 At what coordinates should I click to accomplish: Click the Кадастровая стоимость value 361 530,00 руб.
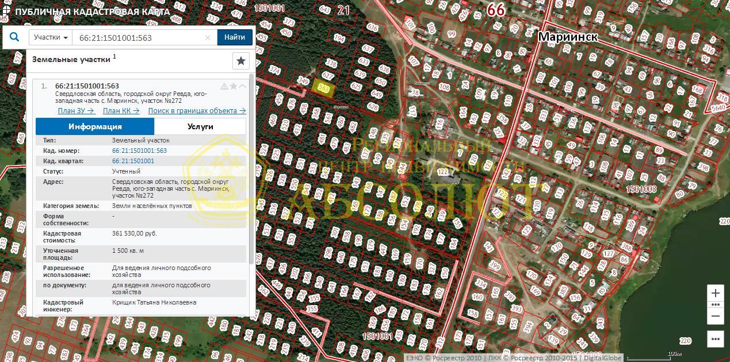135,233
